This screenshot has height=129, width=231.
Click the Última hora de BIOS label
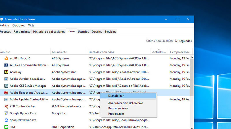click(160, 41)
